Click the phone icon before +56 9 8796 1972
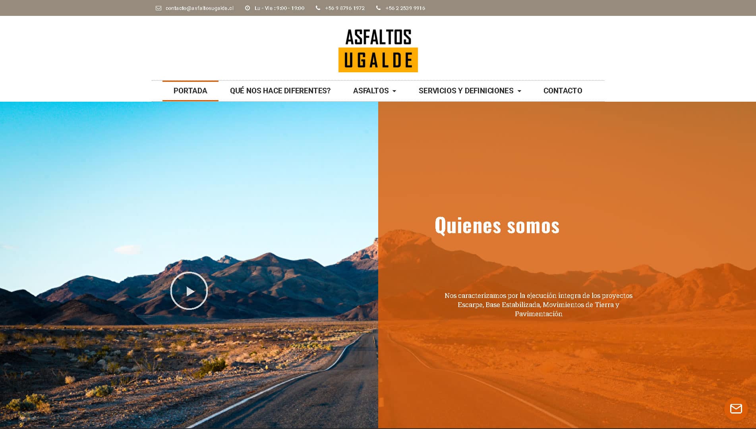Image resolution: width=756 pixels, height=429 pixels. pyautogui.click(x=318, y=8)
